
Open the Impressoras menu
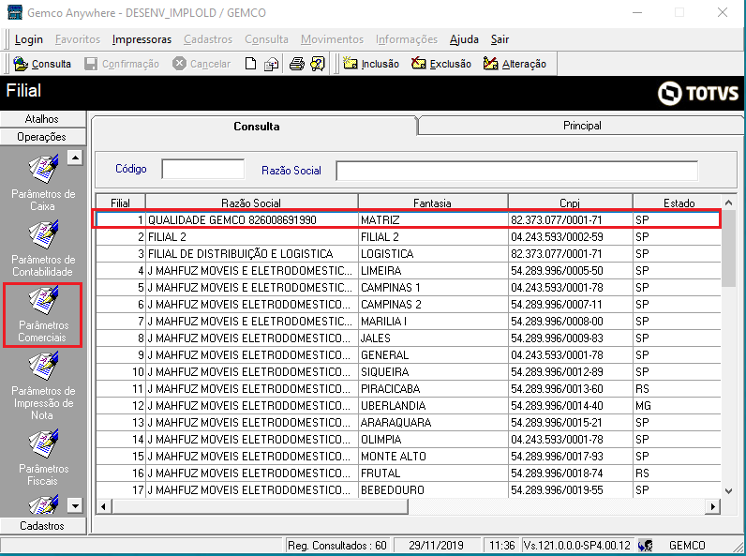click(142, 39)
